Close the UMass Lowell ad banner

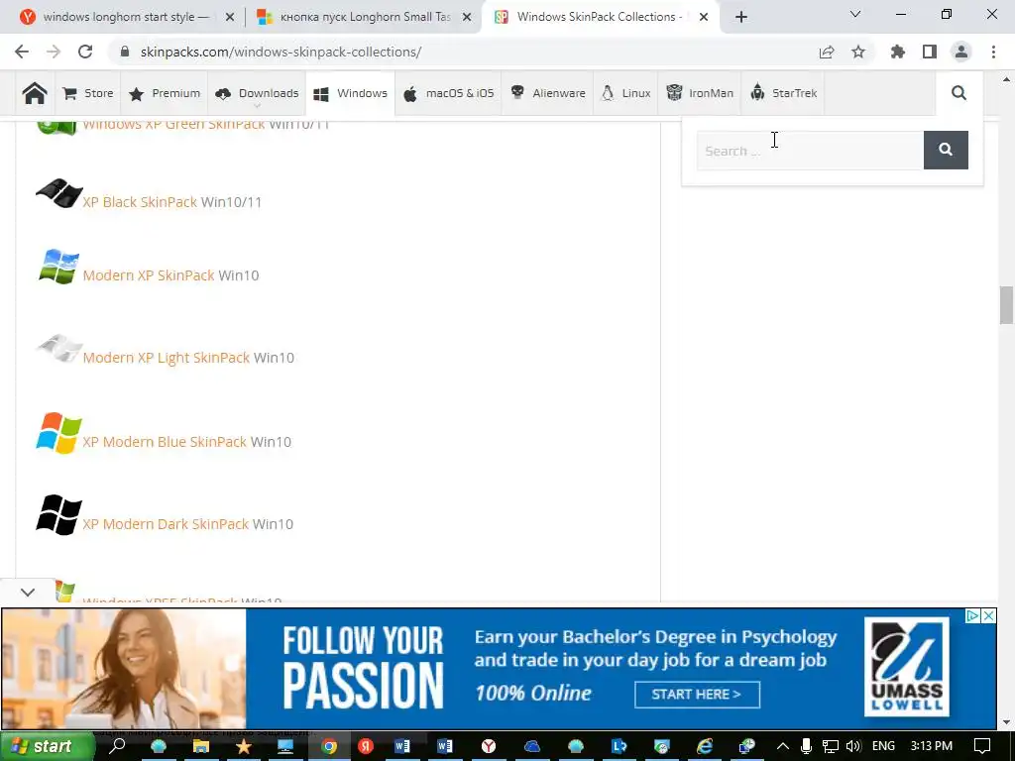point(988,615)
